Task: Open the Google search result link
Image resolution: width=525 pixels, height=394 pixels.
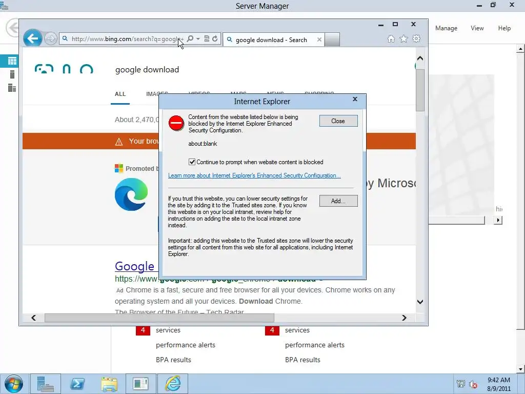Action: click(x=135, y=266)
